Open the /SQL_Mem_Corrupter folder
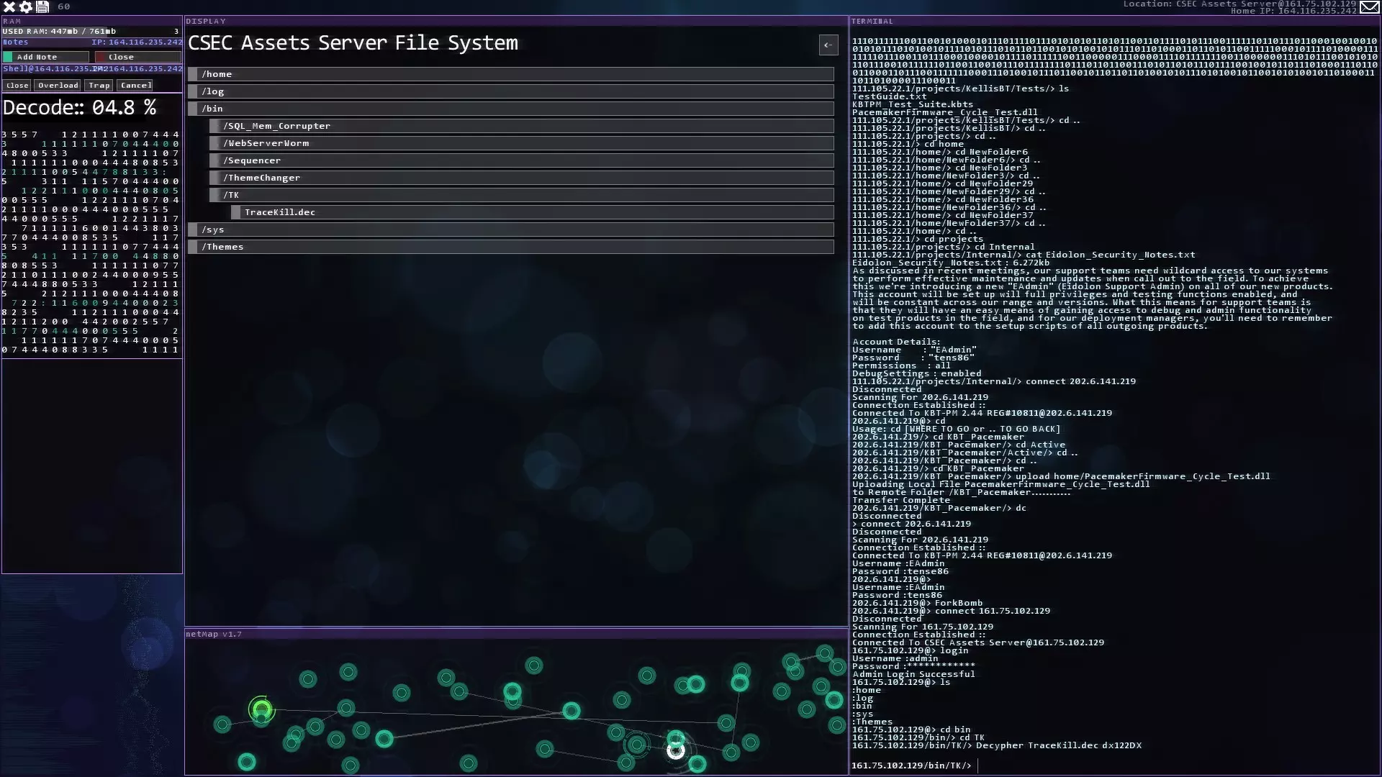This screenshot has width=1382, height=777. pos(522,126)
